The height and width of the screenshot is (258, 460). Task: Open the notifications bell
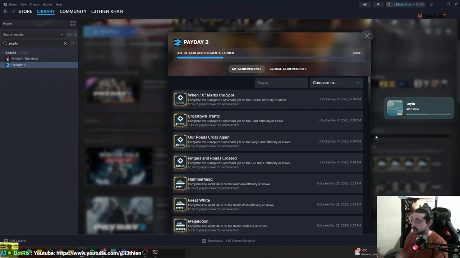click(x=378, y=4)
